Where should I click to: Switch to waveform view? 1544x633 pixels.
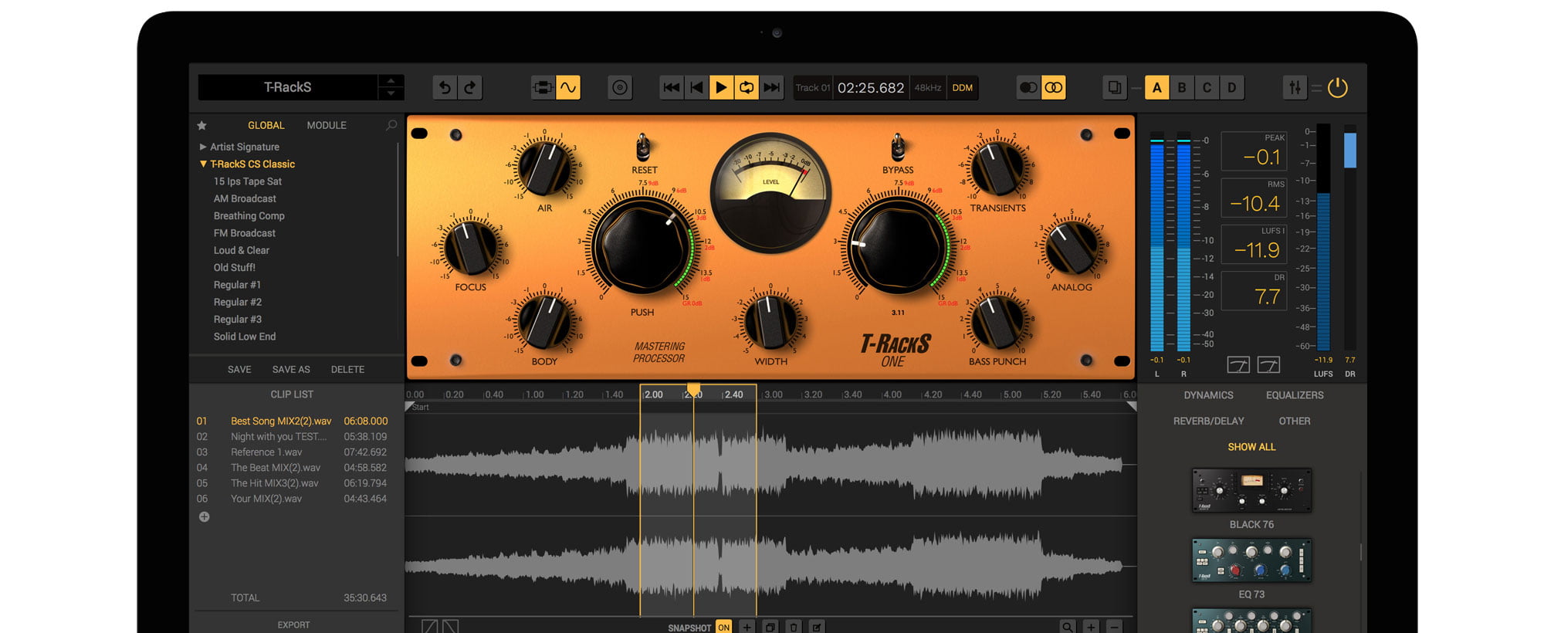click(x=568, y=88)
